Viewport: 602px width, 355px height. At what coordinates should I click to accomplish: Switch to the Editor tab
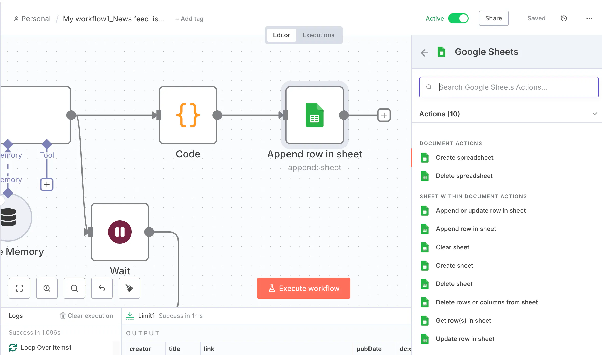pos(281,35)
